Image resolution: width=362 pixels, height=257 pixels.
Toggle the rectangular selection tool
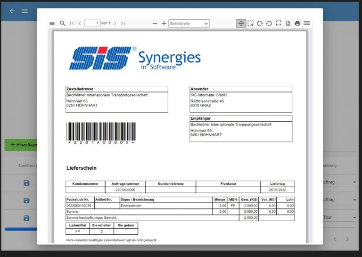click(x=250, y=23)
